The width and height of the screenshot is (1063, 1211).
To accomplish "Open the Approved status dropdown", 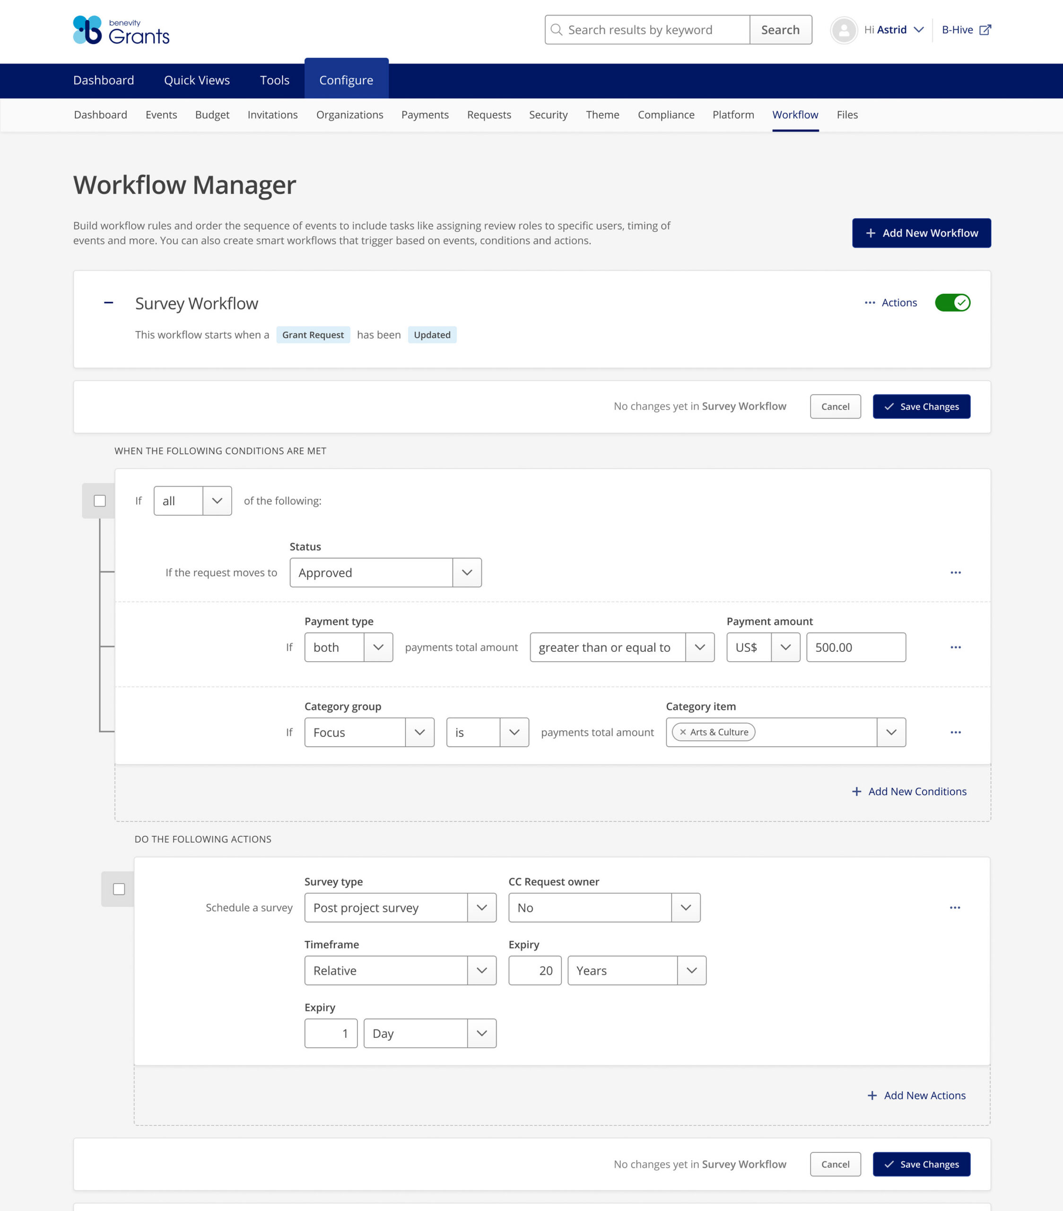I will (x=385, y=572).
